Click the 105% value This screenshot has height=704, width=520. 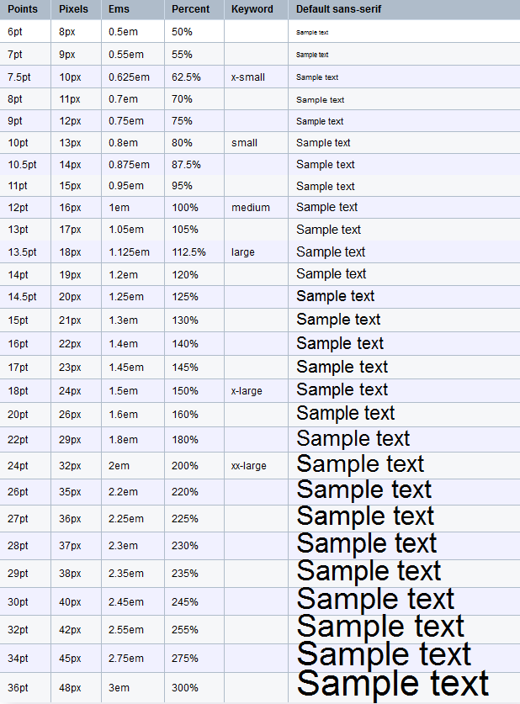185,230
